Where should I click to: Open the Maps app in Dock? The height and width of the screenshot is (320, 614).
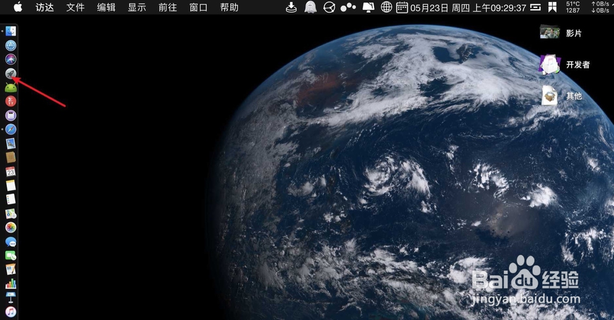pyautogui.click(x=10, y=214)
